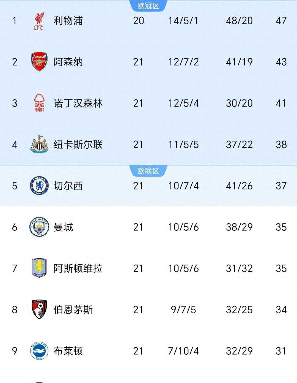Select the Nottingham Forest tree logo
This screenshot has height=383, width=297.
[39, 102]
